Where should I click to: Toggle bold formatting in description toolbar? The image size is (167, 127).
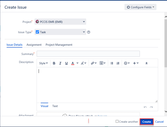coord(54,63)
